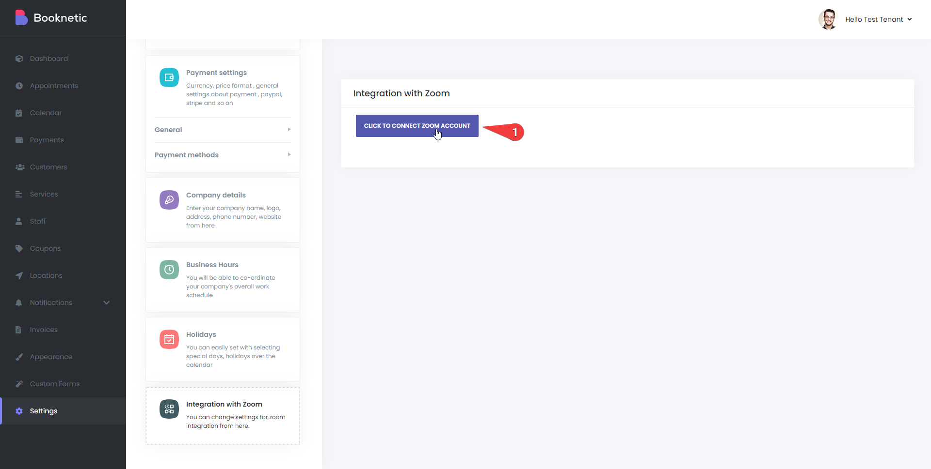Expand the Notifications submenu chevron
931x469 pixels.
click(x=107, y=303)
